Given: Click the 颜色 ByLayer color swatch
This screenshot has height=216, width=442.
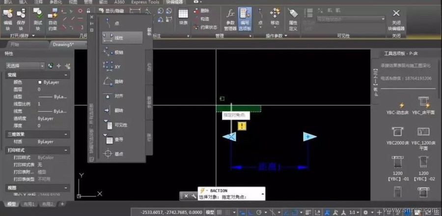Looking at the screenshot, I should pos(40,82).
